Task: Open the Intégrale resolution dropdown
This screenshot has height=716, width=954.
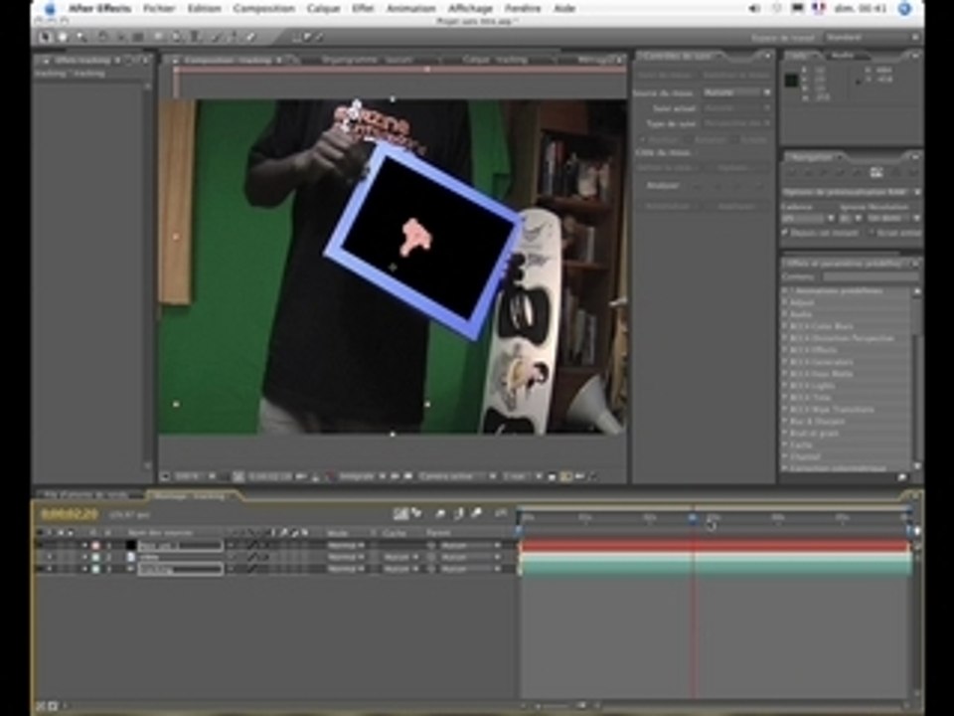Action: (x=362, y=476)
